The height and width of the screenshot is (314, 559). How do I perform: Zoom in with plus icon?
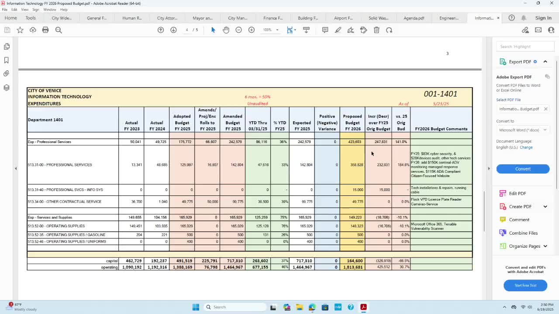click(252, 30)
